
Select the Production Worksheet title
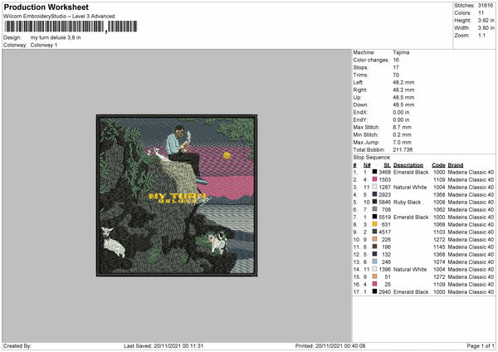[x=46, y=7]
